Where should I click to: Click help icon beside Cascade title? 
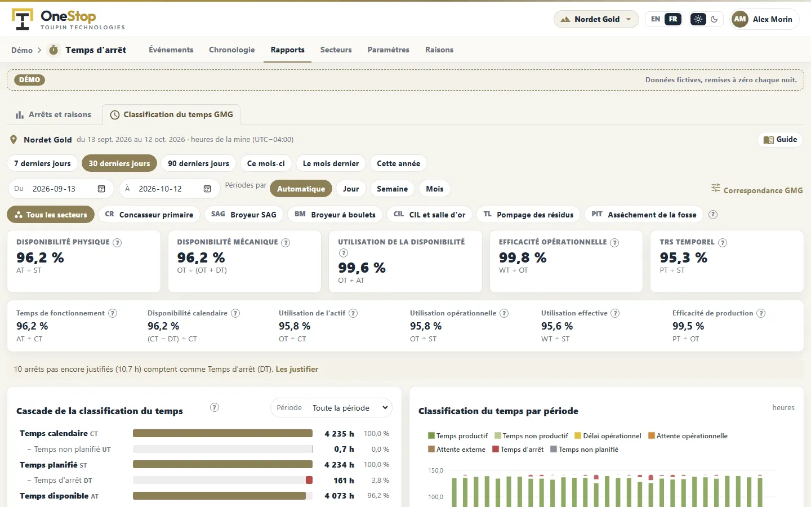coord(215,407)
